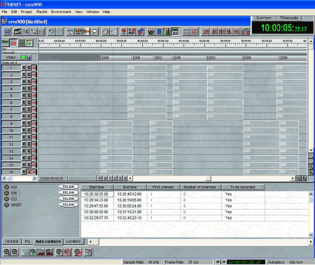Click the stacked lines icon at toolbar start
The height and width of the screenshot is (265, 315).
coord(7,31)
